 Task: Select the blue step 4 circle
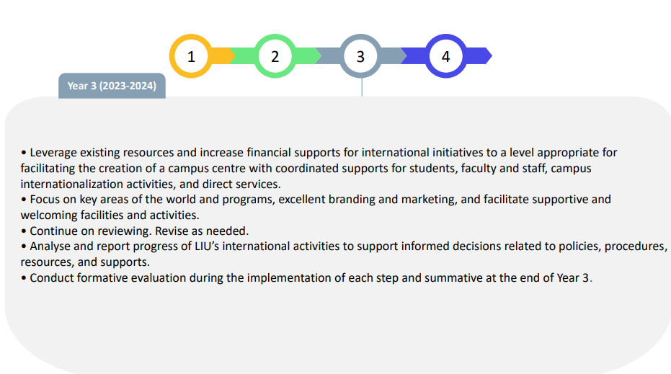[x=445, y=56]
